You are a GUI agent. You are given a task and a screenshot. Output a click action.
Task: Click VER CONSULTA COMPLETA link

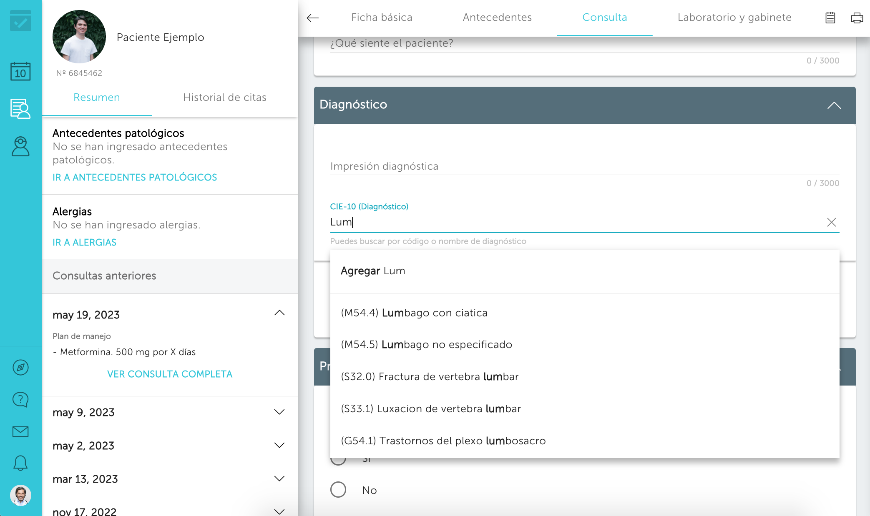tap(170, 374)
